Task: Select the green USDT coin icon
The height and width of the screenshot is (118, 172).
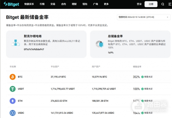Action: (x=13, y=89)
